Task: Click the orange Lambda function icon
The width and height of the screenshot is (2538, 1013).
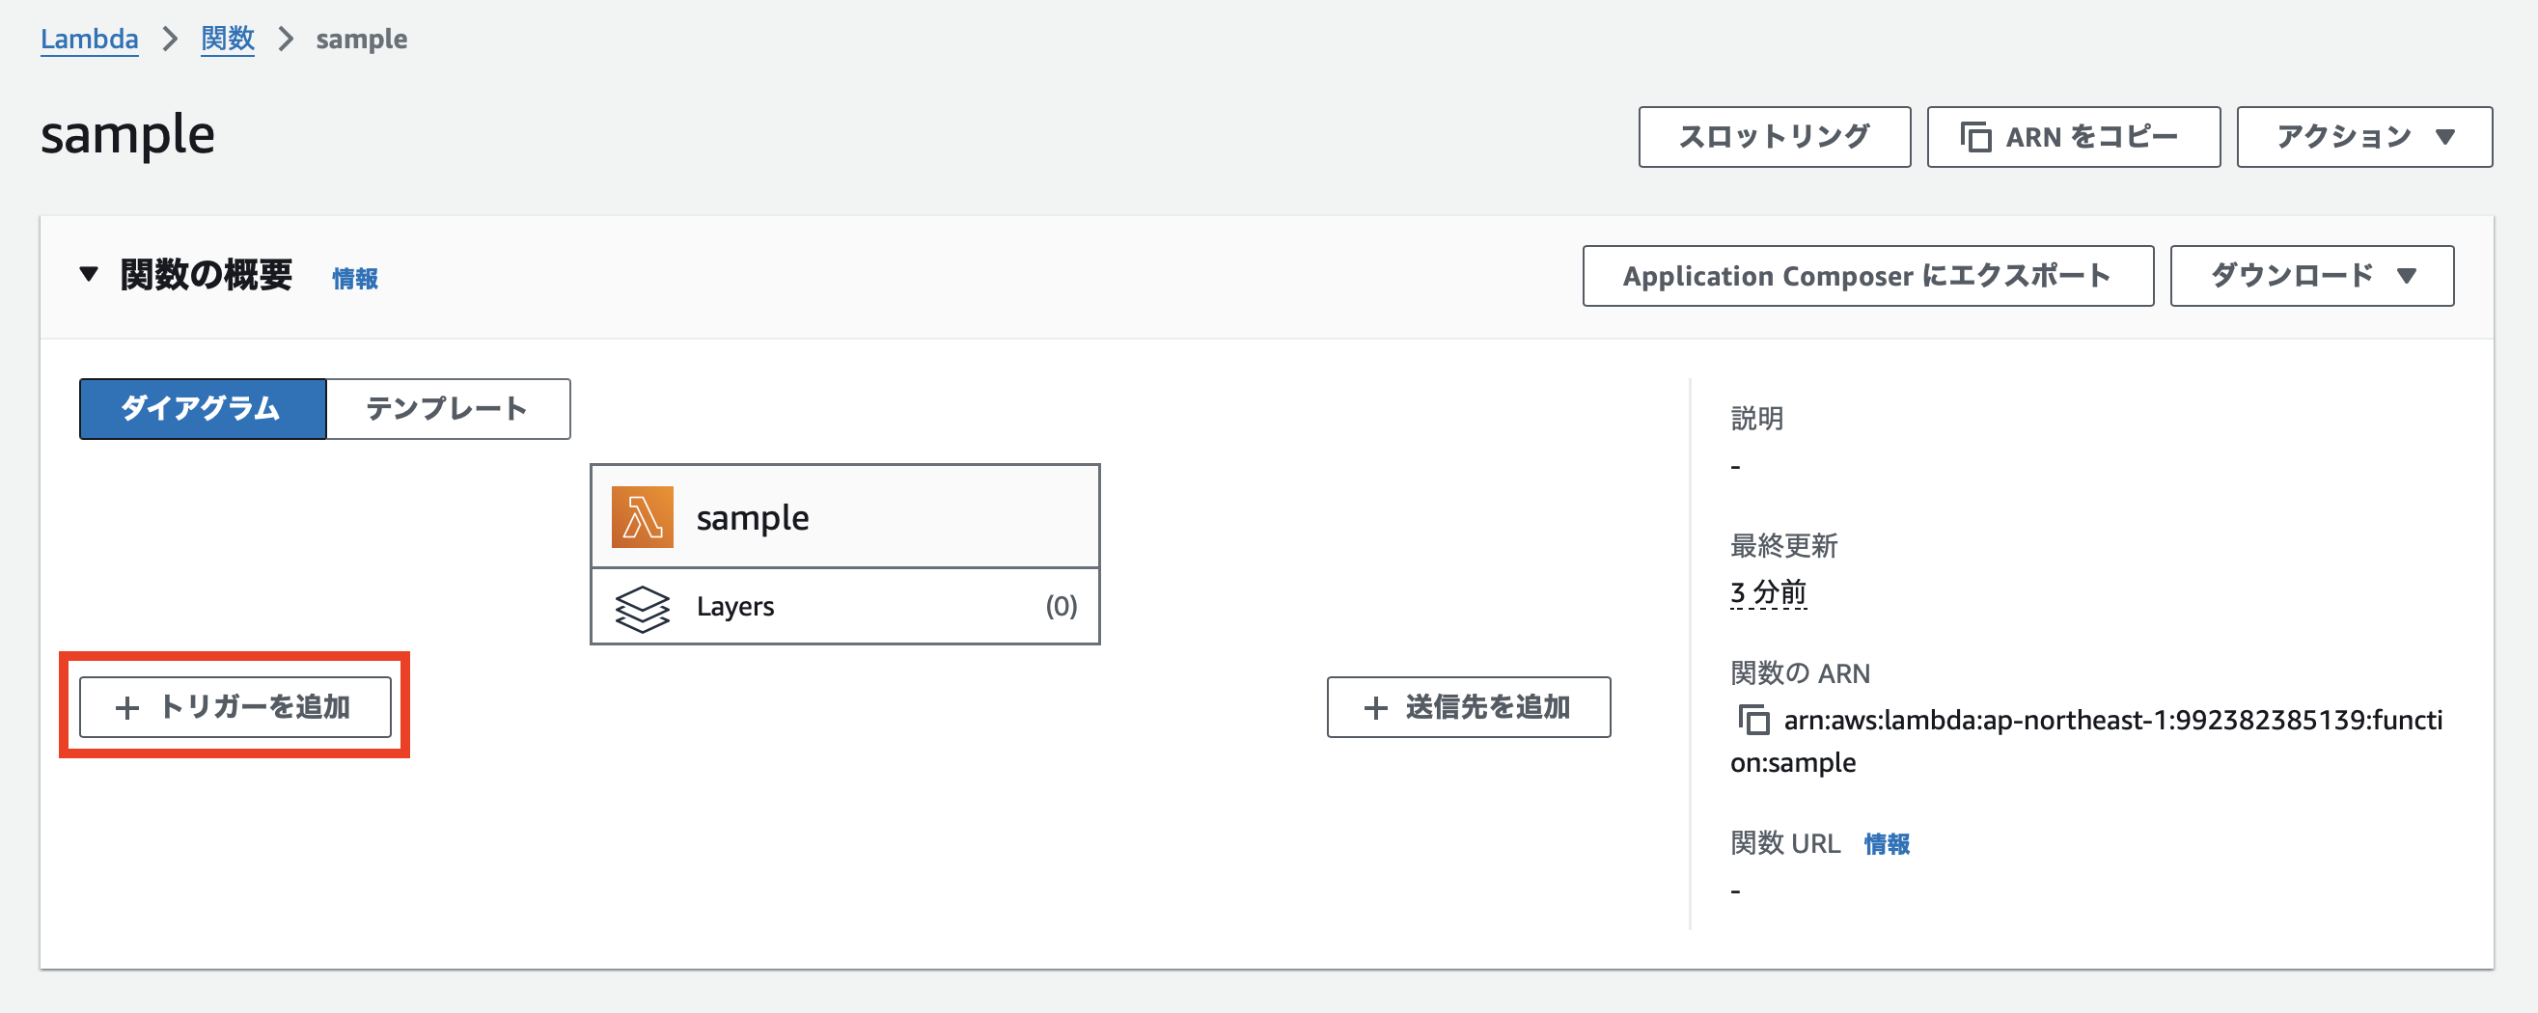Action: [643, 516]
